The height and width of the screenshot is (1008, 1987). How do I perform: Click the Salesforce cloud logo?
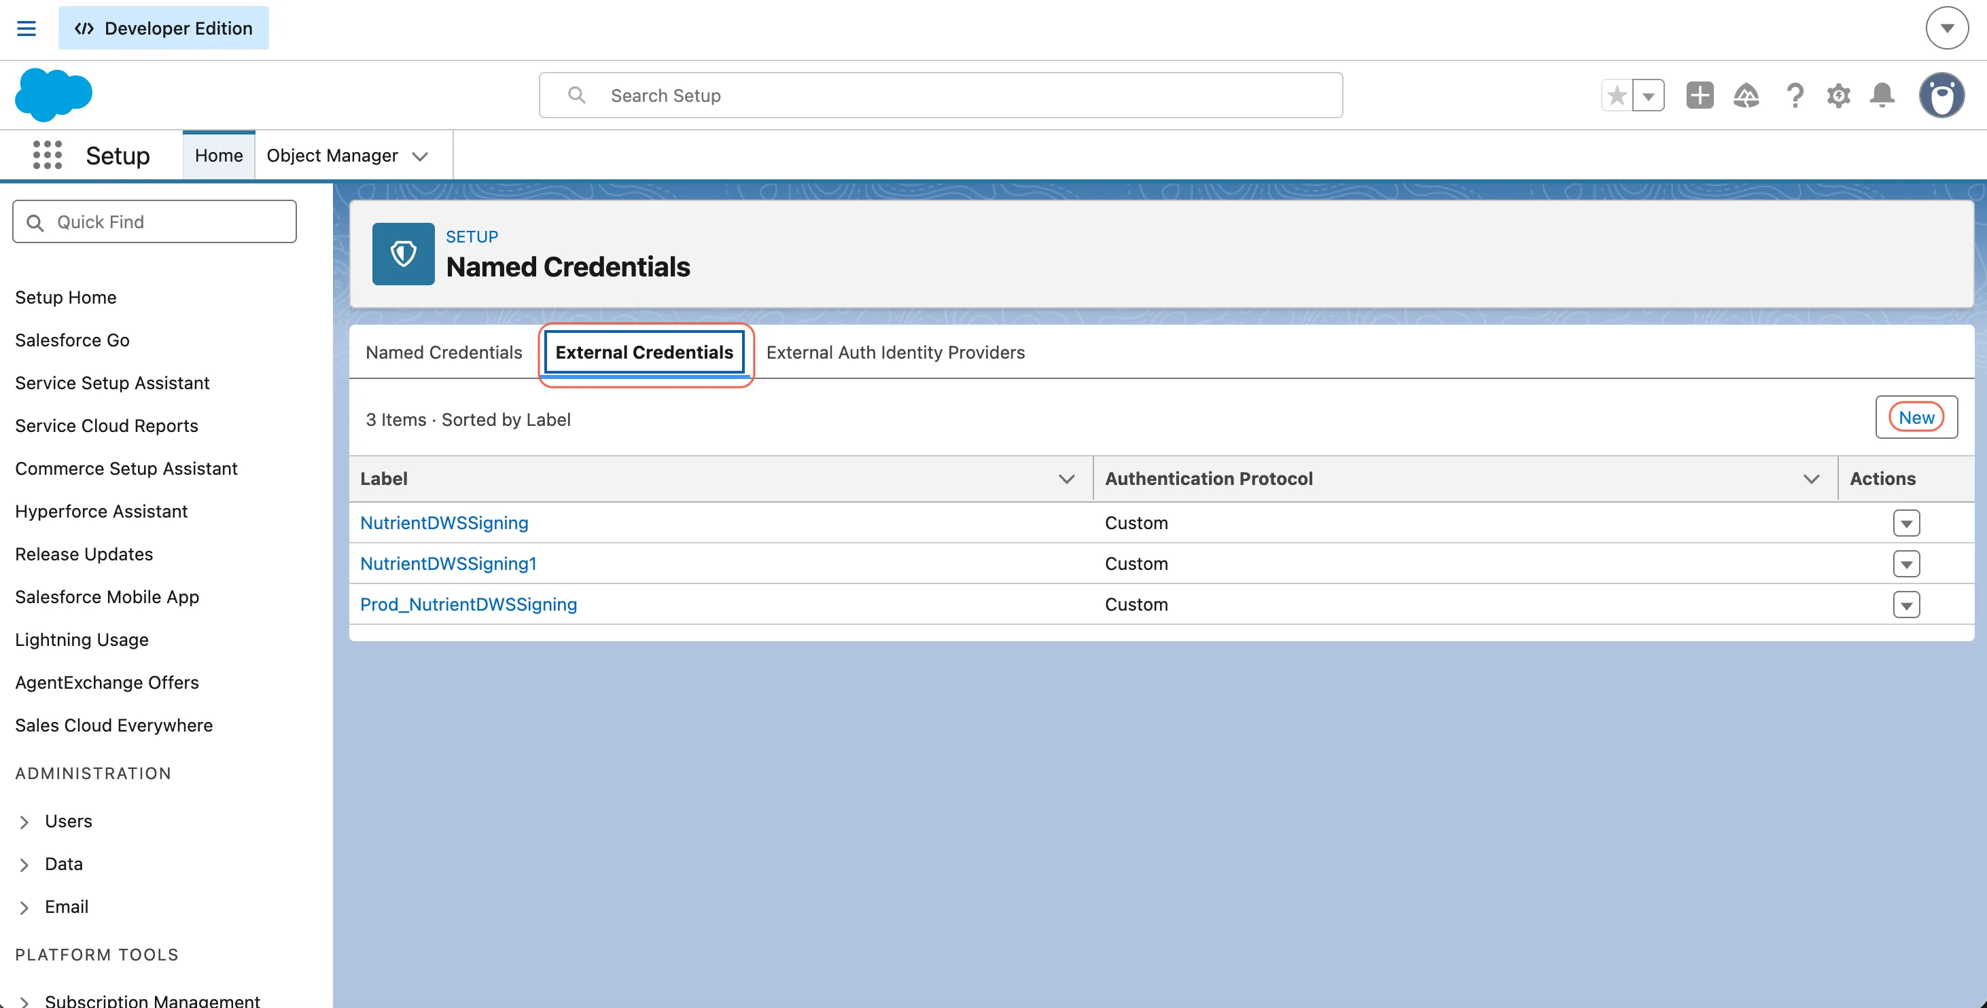[53, 94]
